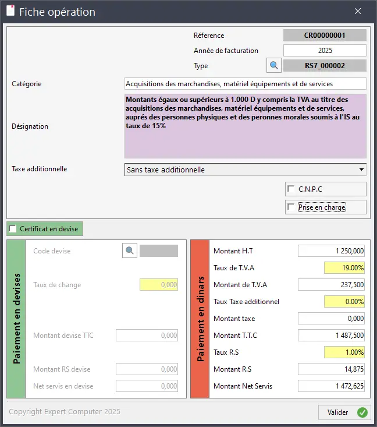Click the magnifier icon next to Type
This screenshot has width=377, height=427.
click(x=273, y=65)
